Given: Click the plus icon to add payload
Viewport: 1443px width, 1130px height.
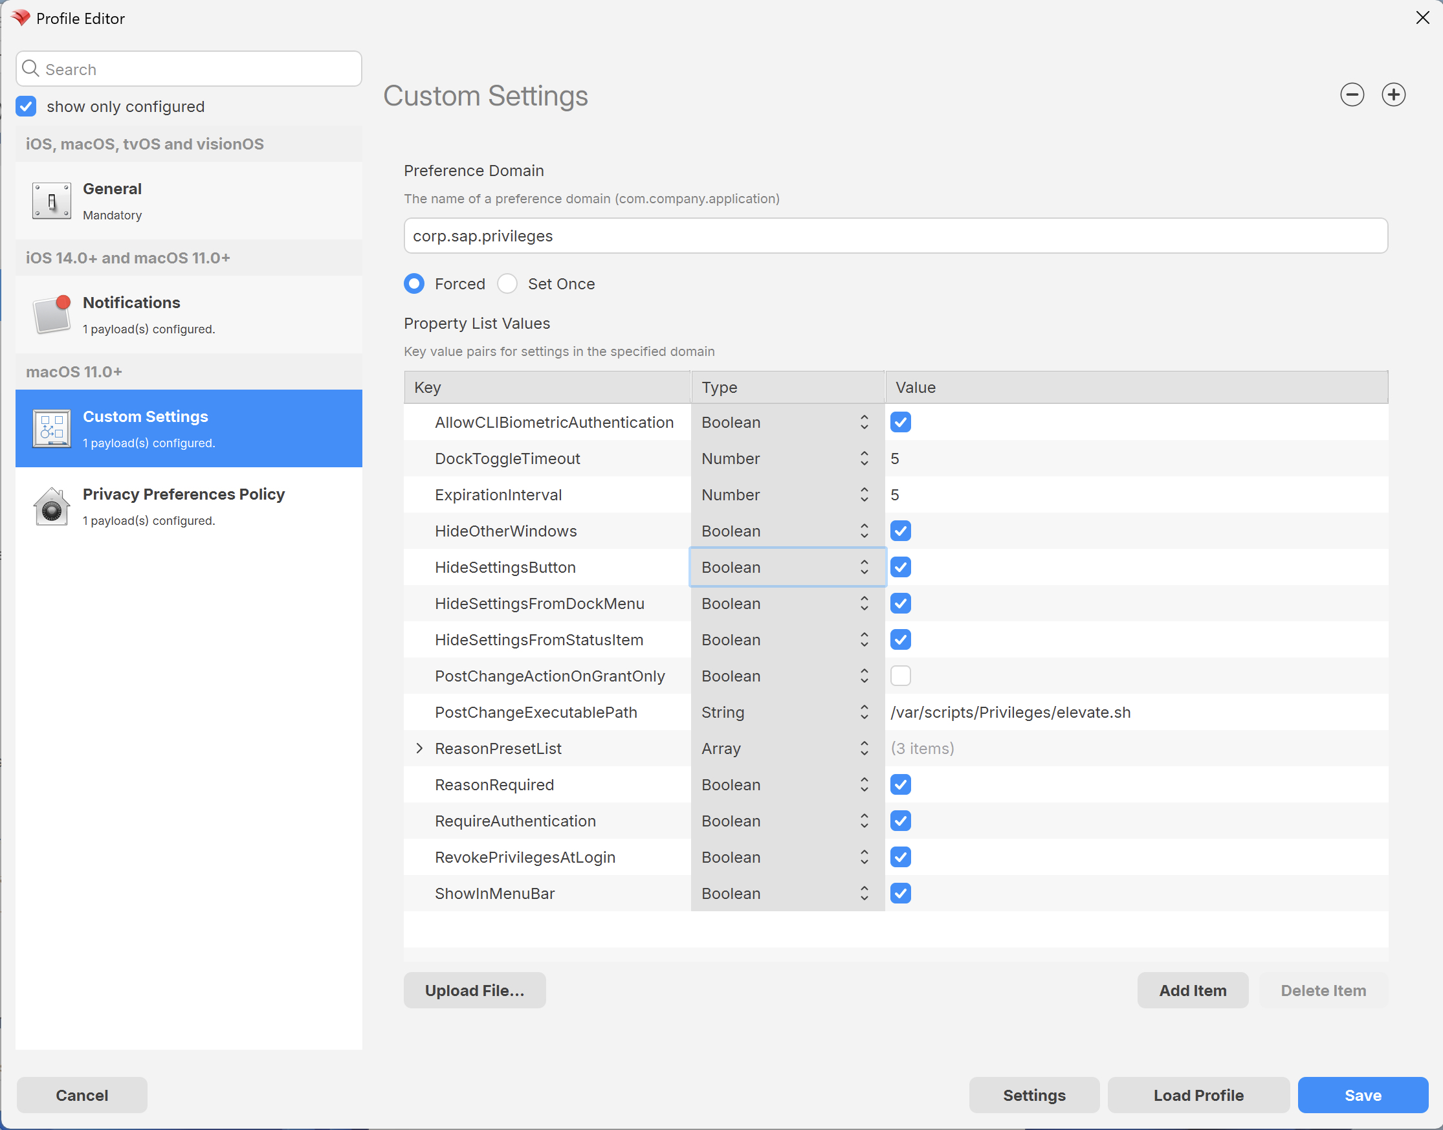Looking at the screenshot, I should pos(1393,94).
